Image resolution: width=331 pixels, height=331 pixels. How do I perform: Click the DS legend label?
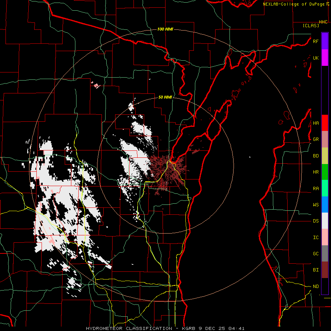click(x=316, y=221)
